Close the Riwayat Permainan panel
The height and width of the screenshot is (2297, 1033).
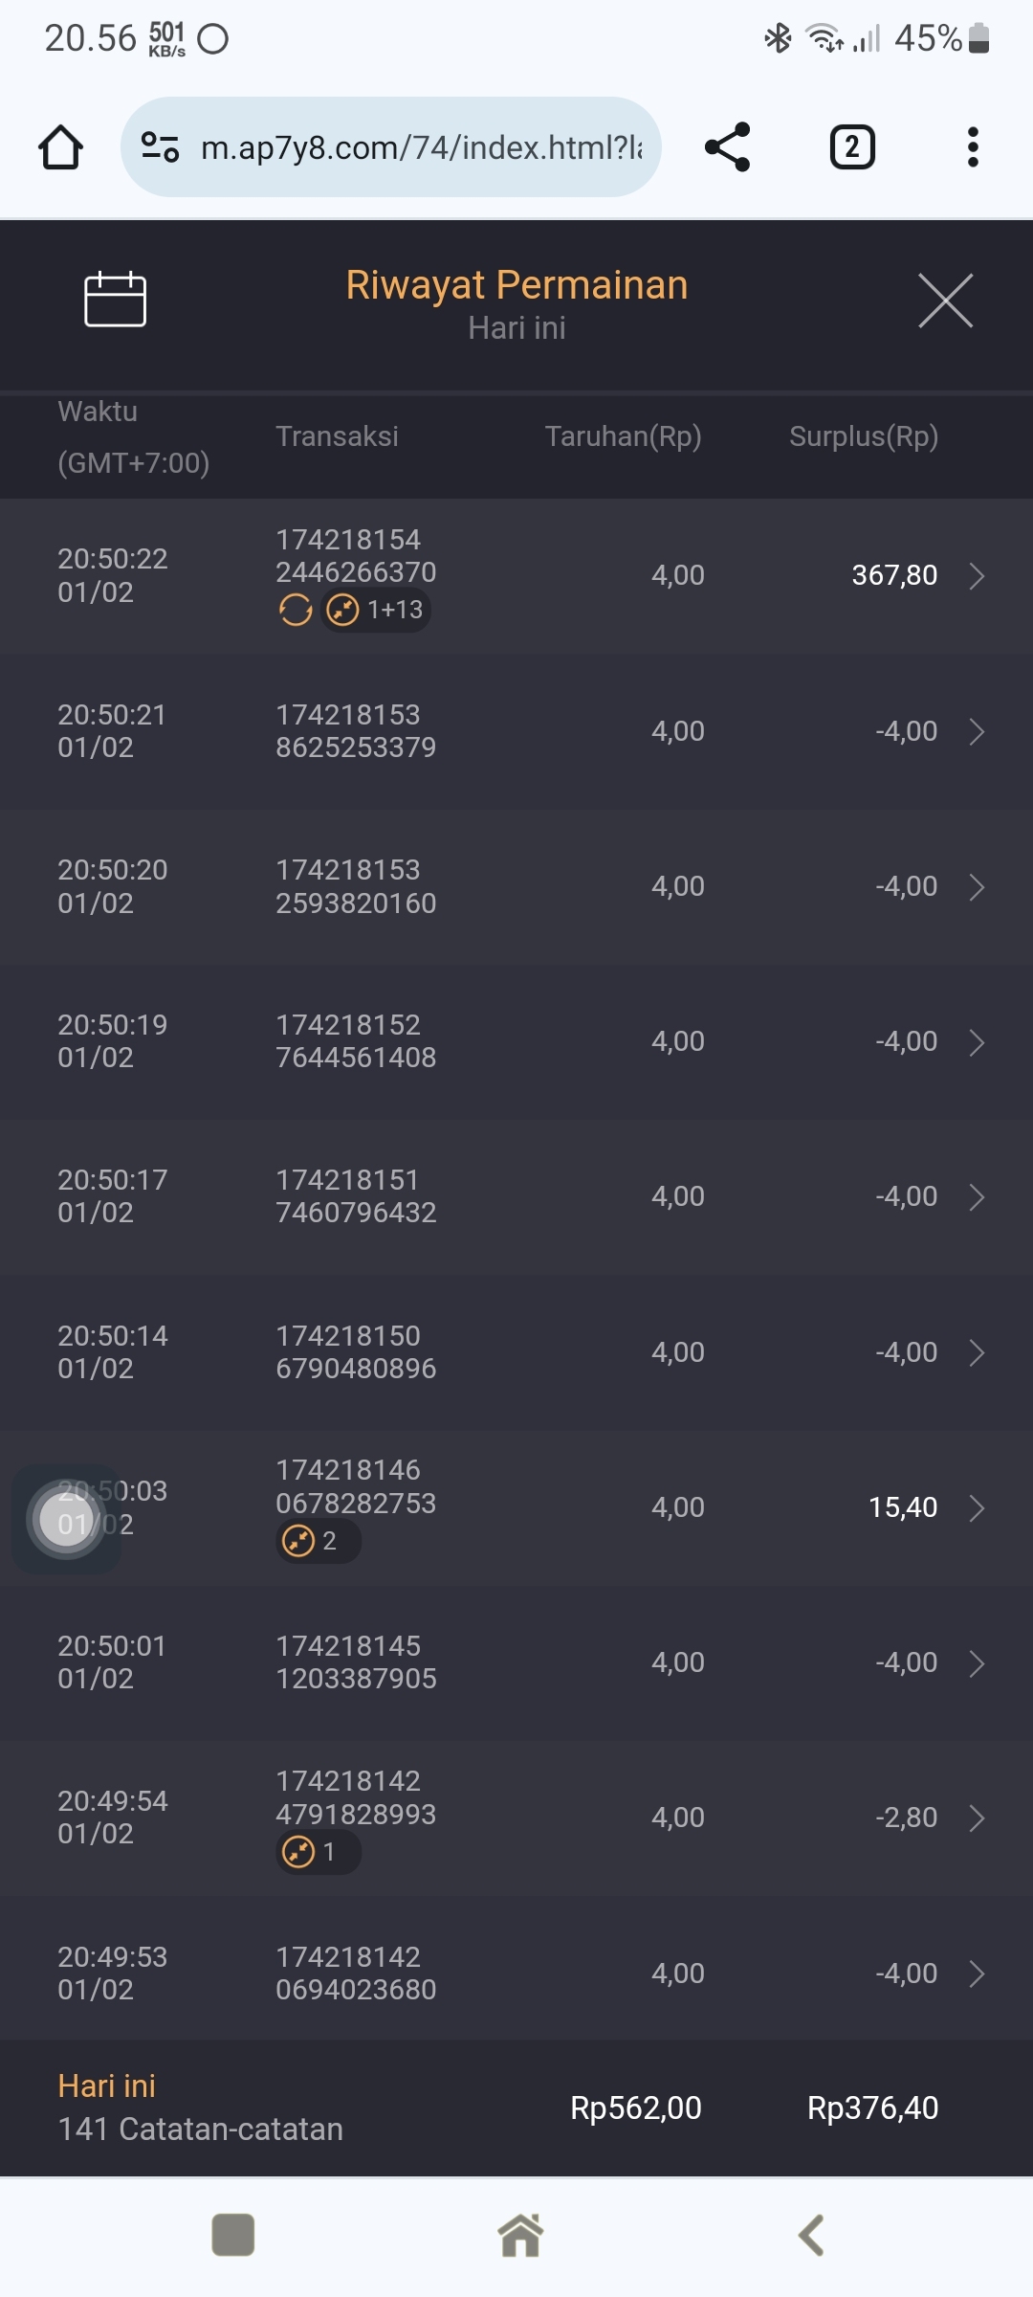pyautogui.click(x=945, y=301)
